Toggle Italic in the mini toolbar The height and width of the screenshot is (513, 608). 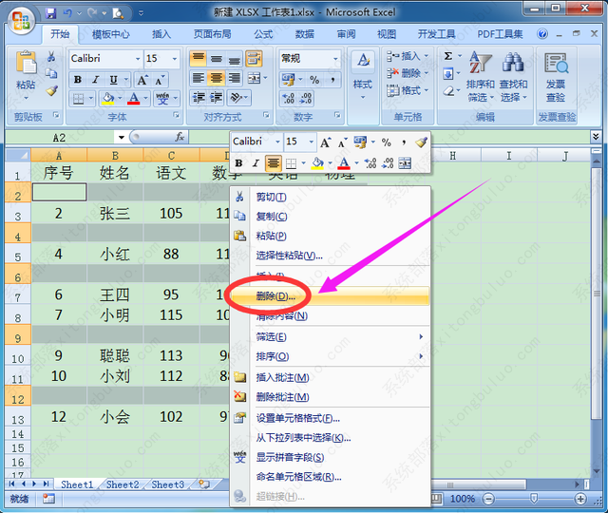(x=256, y=163)
